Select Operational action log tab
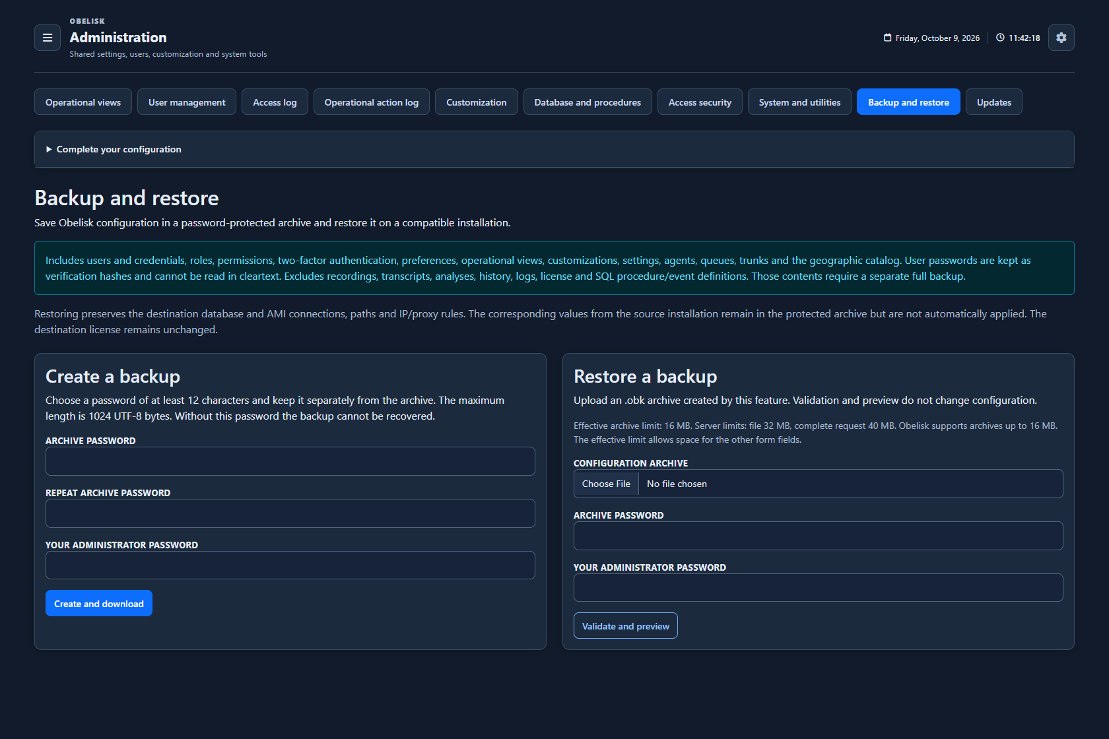1109x739 pixels. (x=372, y=102)
